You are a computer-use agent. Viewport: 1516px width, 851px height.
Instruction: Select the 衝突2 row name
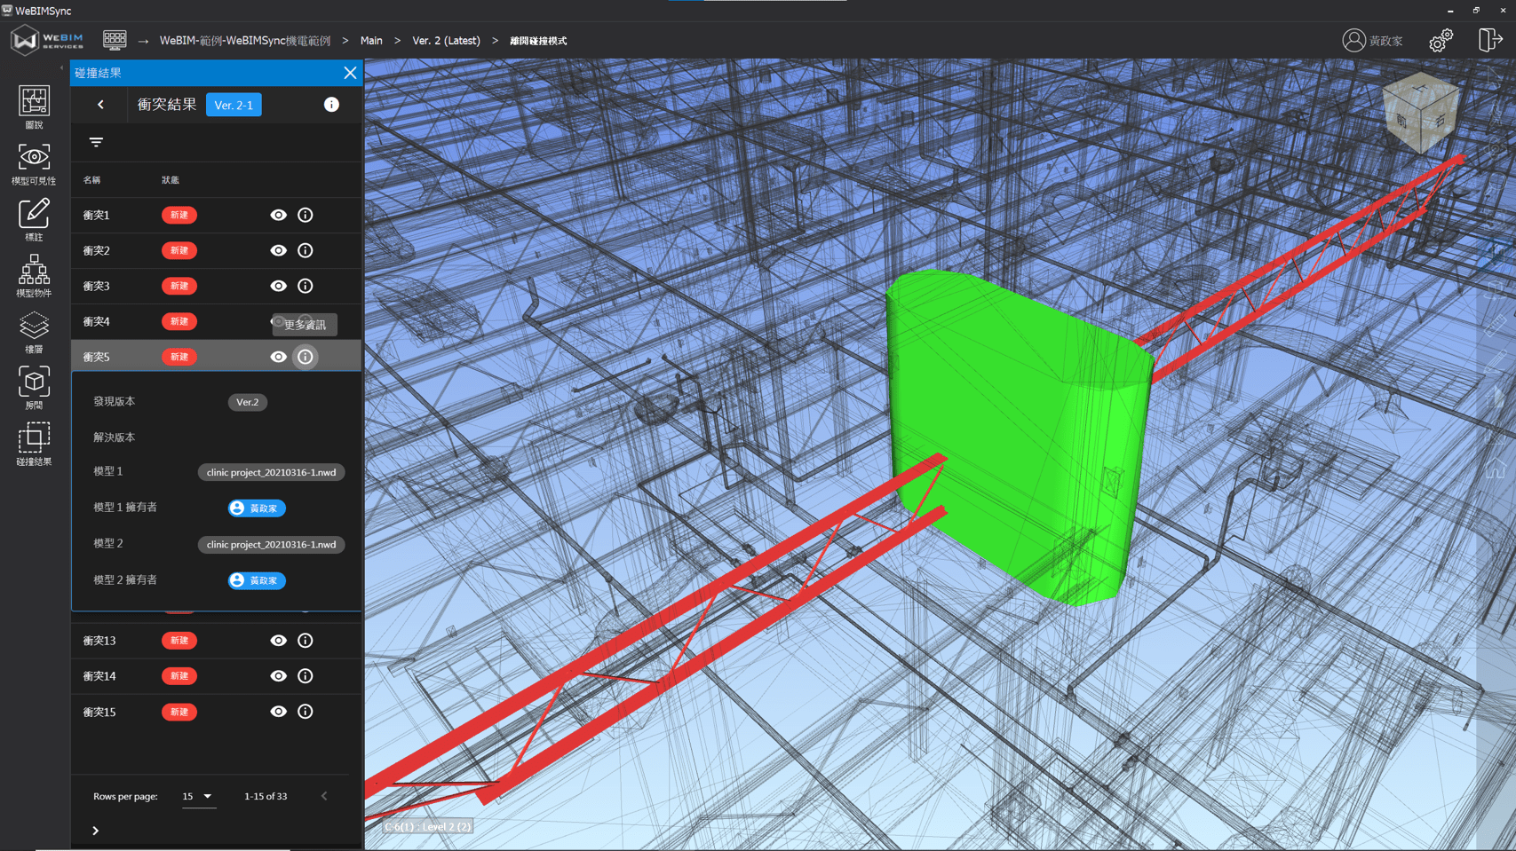pyautogui.click(x=96, y=250)
